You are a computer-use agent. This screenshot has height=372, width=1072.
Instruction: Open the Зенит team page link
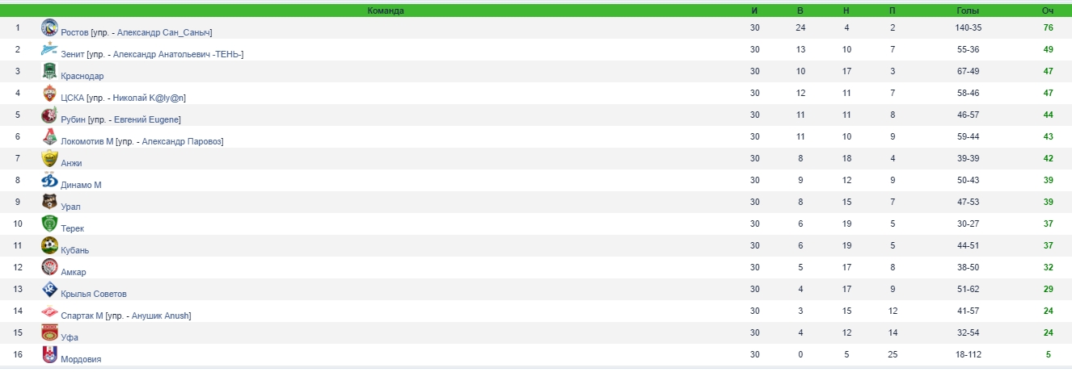coord(72,54)
